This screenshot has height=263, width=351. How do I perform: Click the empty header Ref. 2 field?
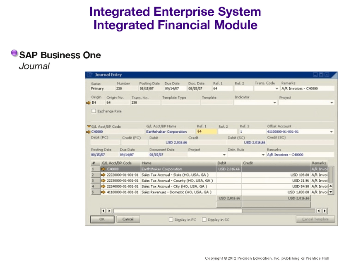point(243,88)
